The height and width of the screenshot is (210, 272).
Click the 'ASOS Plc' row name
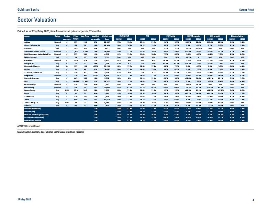tap(28, 48)
